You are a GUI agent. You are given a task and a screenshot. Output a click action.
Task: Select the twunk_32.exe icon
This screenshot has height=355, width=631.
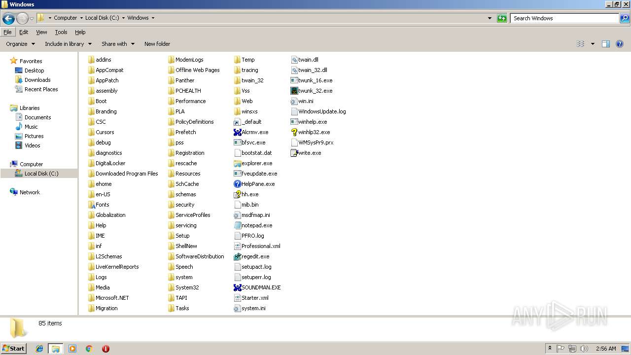pos(294,91)
